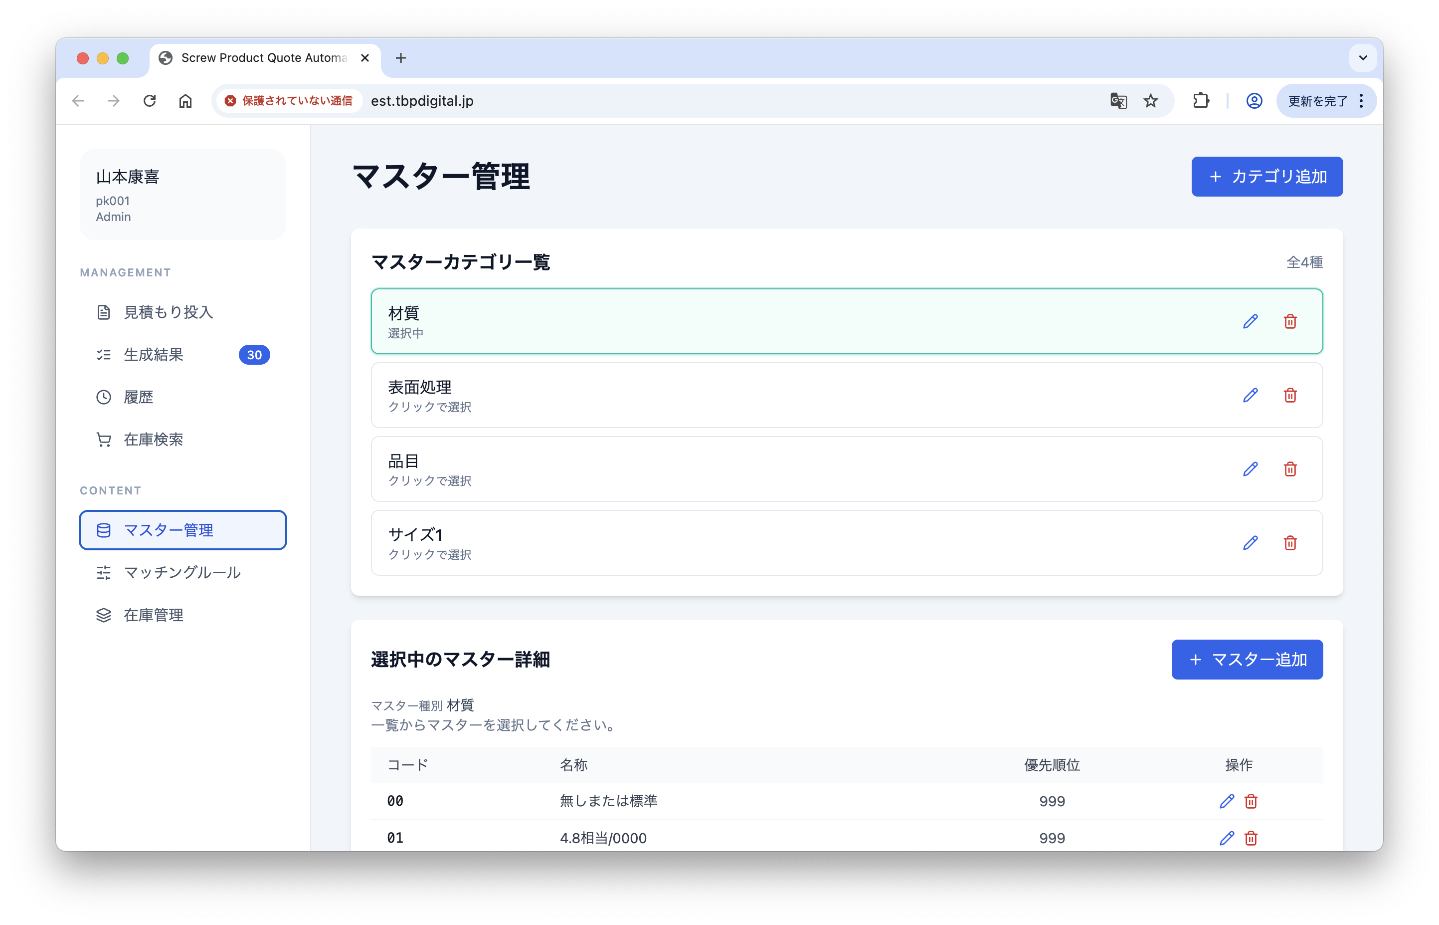Open the three-dot browser menu
Image resolution: width=1439 pixels, height=925 pixels.
point(1361,101)
